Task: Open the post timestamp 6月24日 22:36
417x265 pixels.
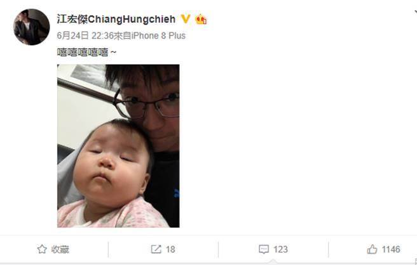Action: point(85,36)
